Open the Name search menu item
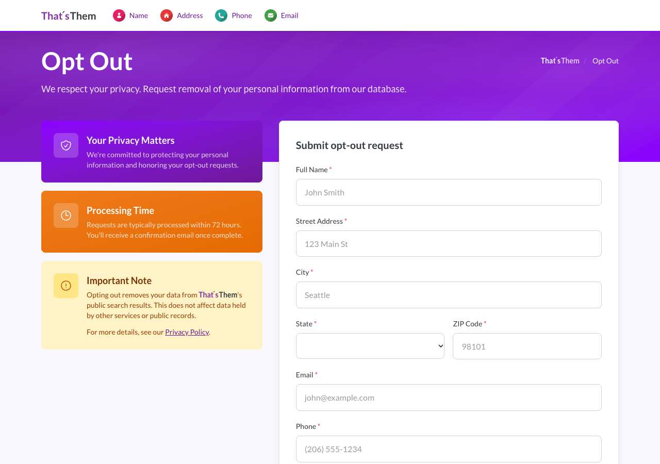 (130, 15)
